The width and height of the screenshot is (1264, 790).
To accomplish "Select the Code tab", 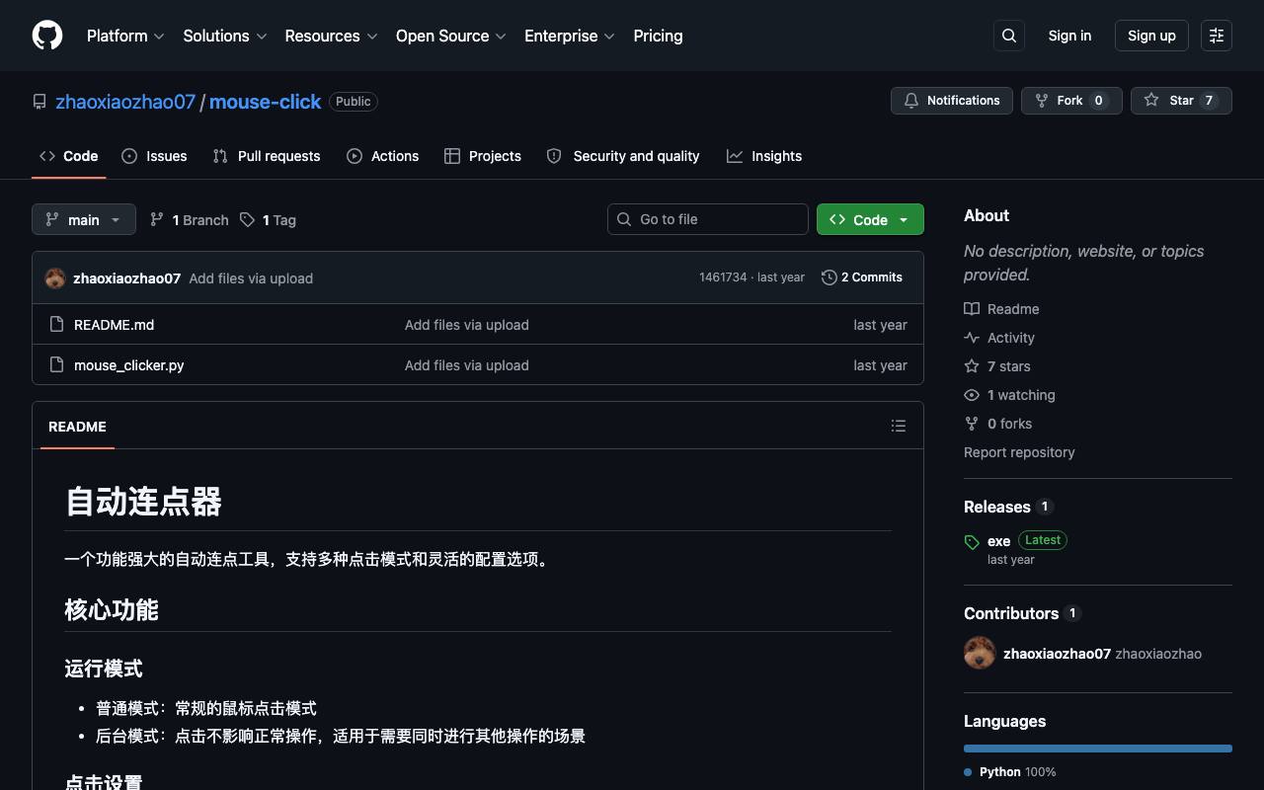I will (69, 156).
